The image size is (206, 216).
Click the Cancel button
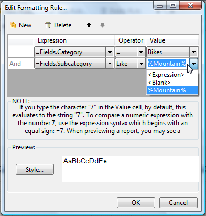coord(178,203)
